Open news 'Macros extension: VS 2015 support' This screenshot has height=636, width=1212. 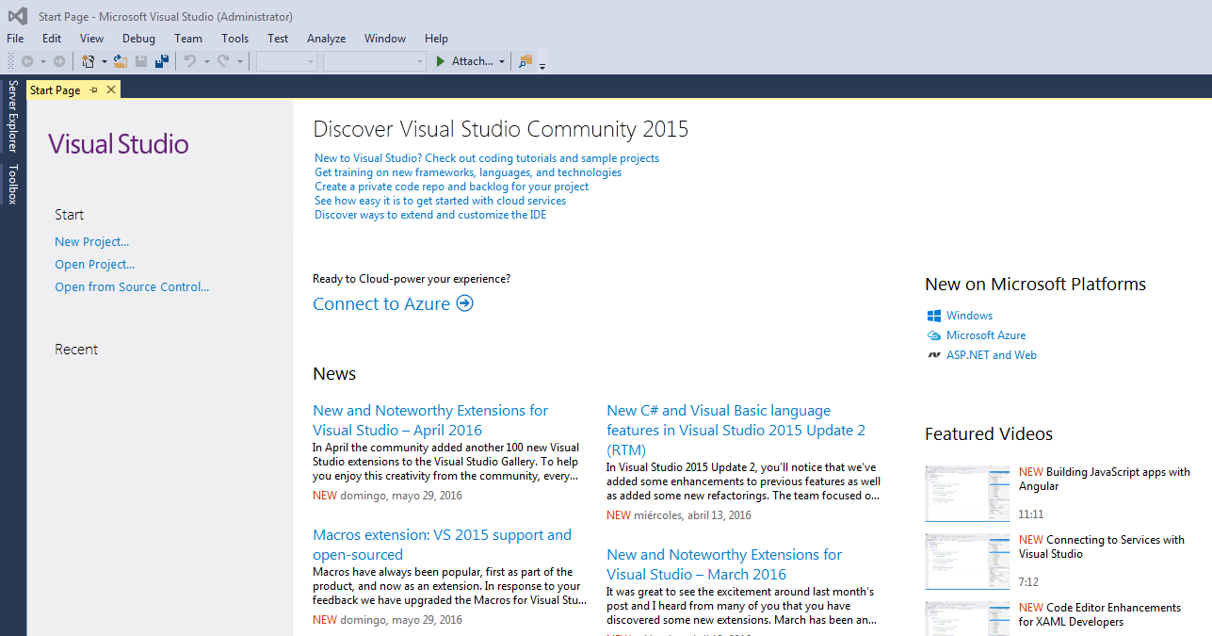click(442, 545)
